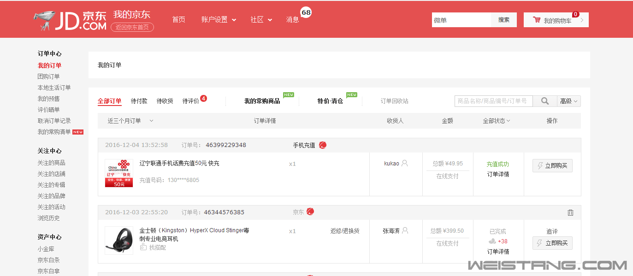Click the order search field 商品名称/商品编号/订单号
This screenshot has height=276, width=633.
click(494, 101)
